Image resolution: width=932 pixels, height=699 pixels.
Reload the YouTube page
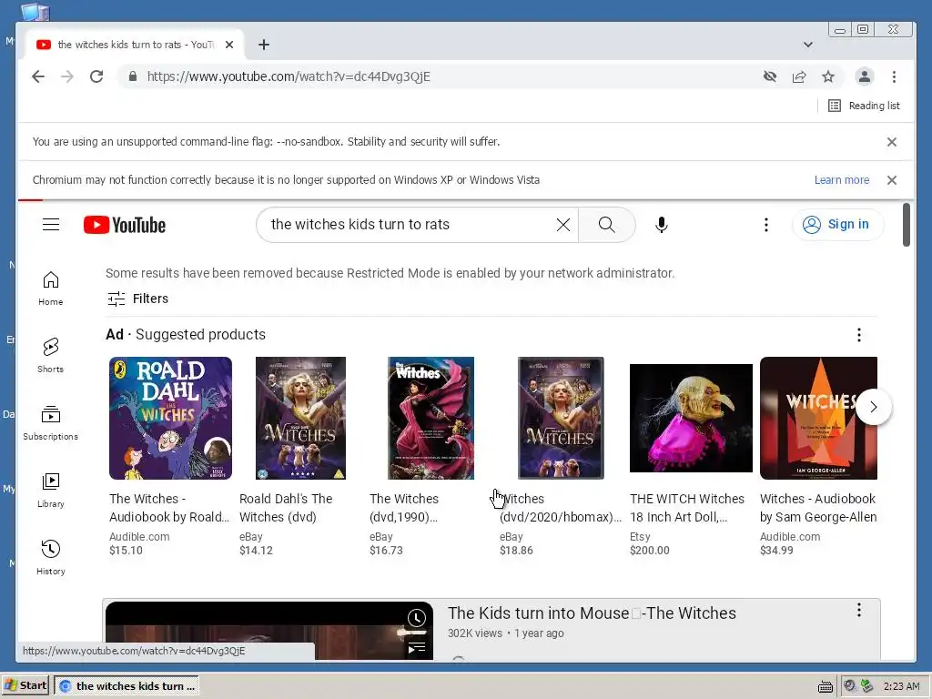pyautogui.click(x=96, y=76)
